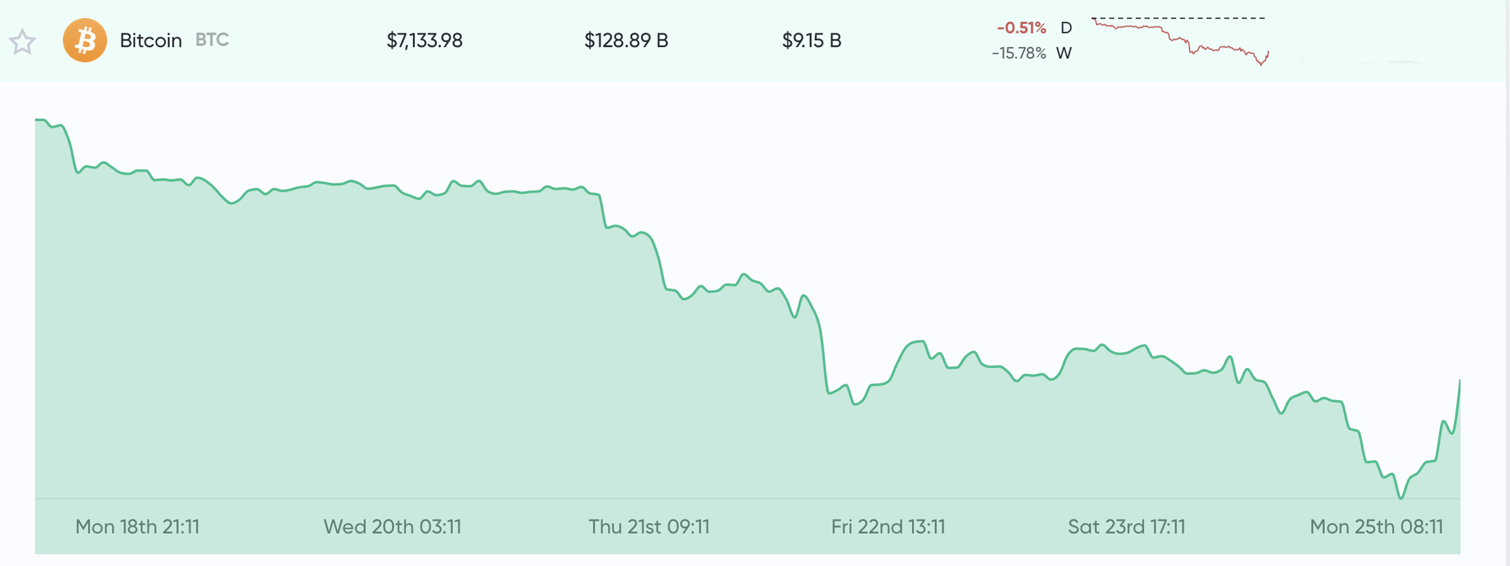Click the BTC ticker symbol
1510x566 pixels.
212,40
